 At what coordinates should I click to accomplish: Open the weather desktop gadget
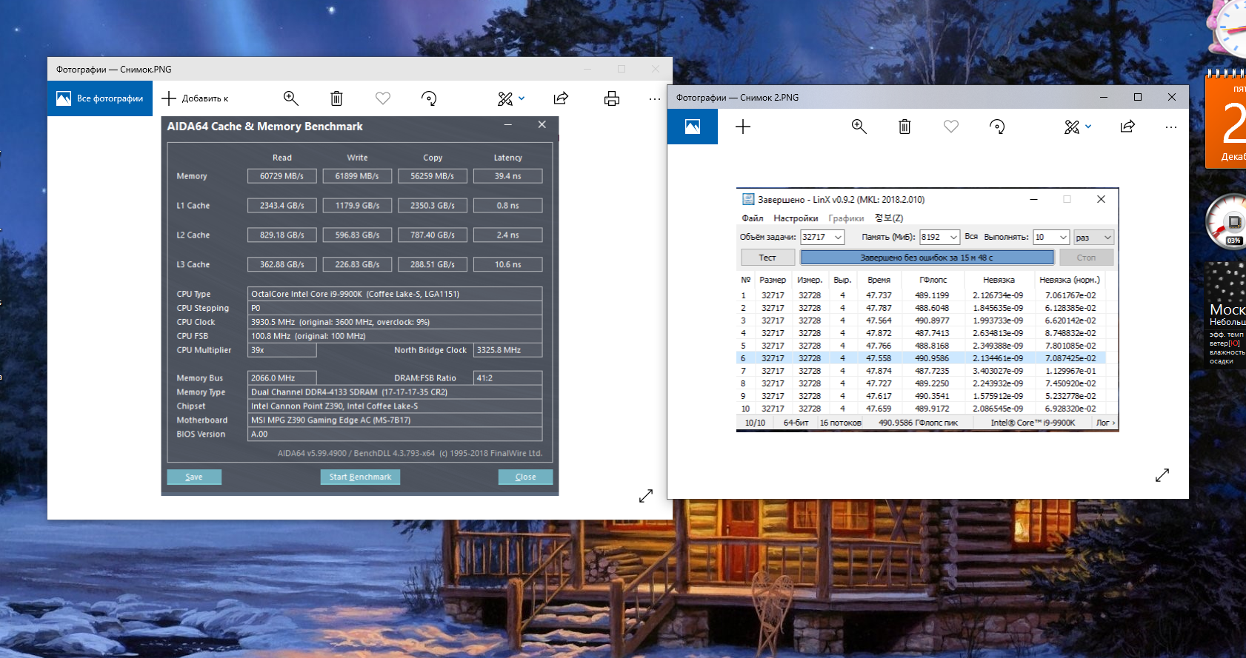click(x=1227, y=315)
